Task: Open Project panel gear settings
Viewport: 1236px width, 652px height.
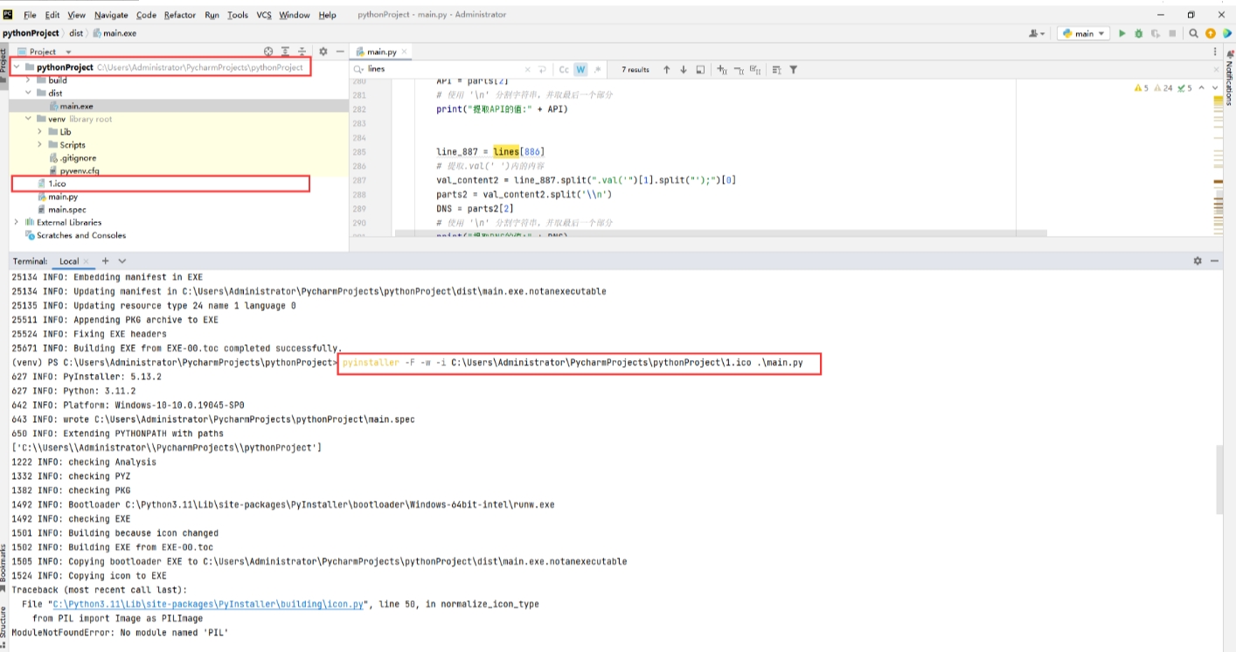Action: tap(323, 52)
